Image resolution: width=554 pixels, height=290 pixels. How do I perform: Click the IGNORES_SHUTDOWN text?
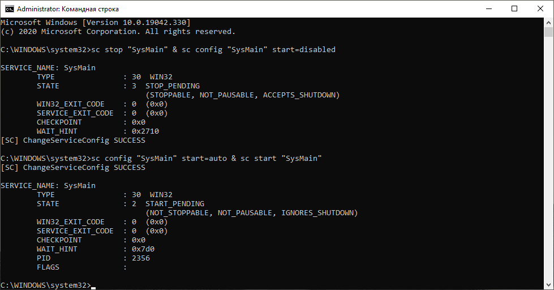tap(321, 213)
